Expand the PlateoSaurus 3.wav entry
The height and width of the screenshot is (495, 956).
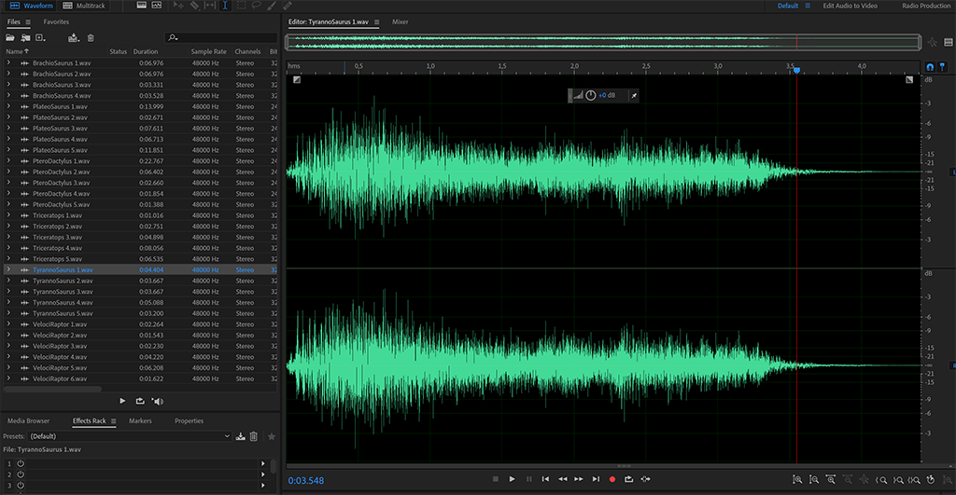click(x=8, y=128)
